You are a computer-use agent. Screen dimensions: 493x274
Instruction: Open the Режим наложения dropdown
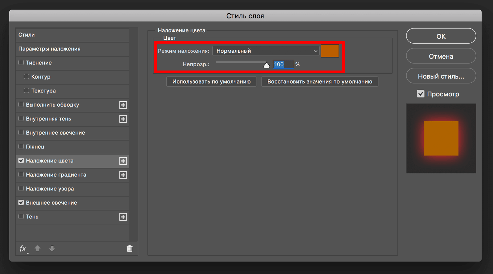[266, 51]
